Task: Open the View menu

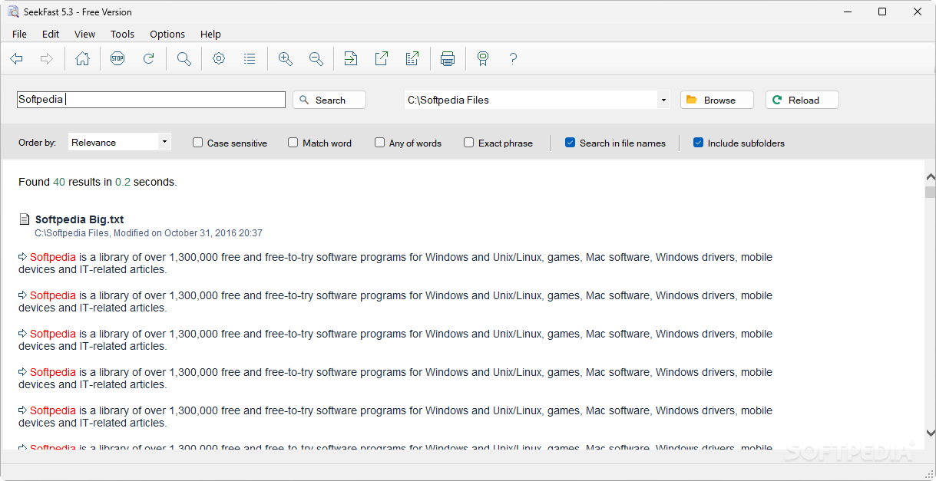Action: point(84,34)
